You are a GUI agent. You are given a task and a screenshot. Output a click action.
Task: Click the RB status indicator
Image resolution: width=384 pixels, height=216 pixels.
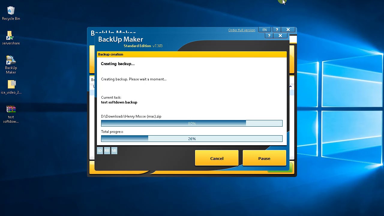(x=107, y=151)
